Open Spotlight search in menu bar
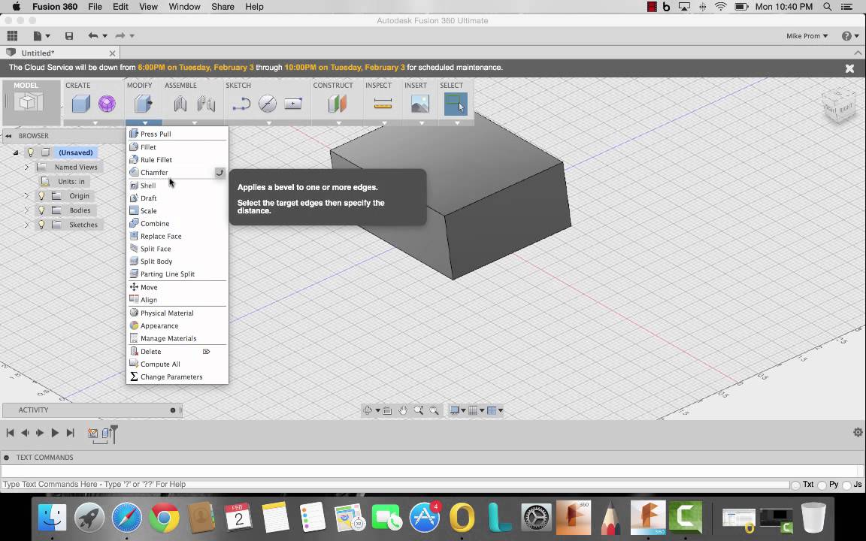The height and width of the screenshot is (541, 866). [828, 7]
